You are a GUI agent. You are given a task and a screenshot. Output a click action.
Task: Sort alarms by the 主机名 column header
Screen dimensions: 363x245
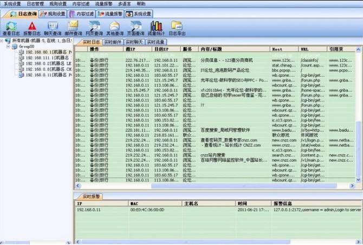tap(209, 204)
